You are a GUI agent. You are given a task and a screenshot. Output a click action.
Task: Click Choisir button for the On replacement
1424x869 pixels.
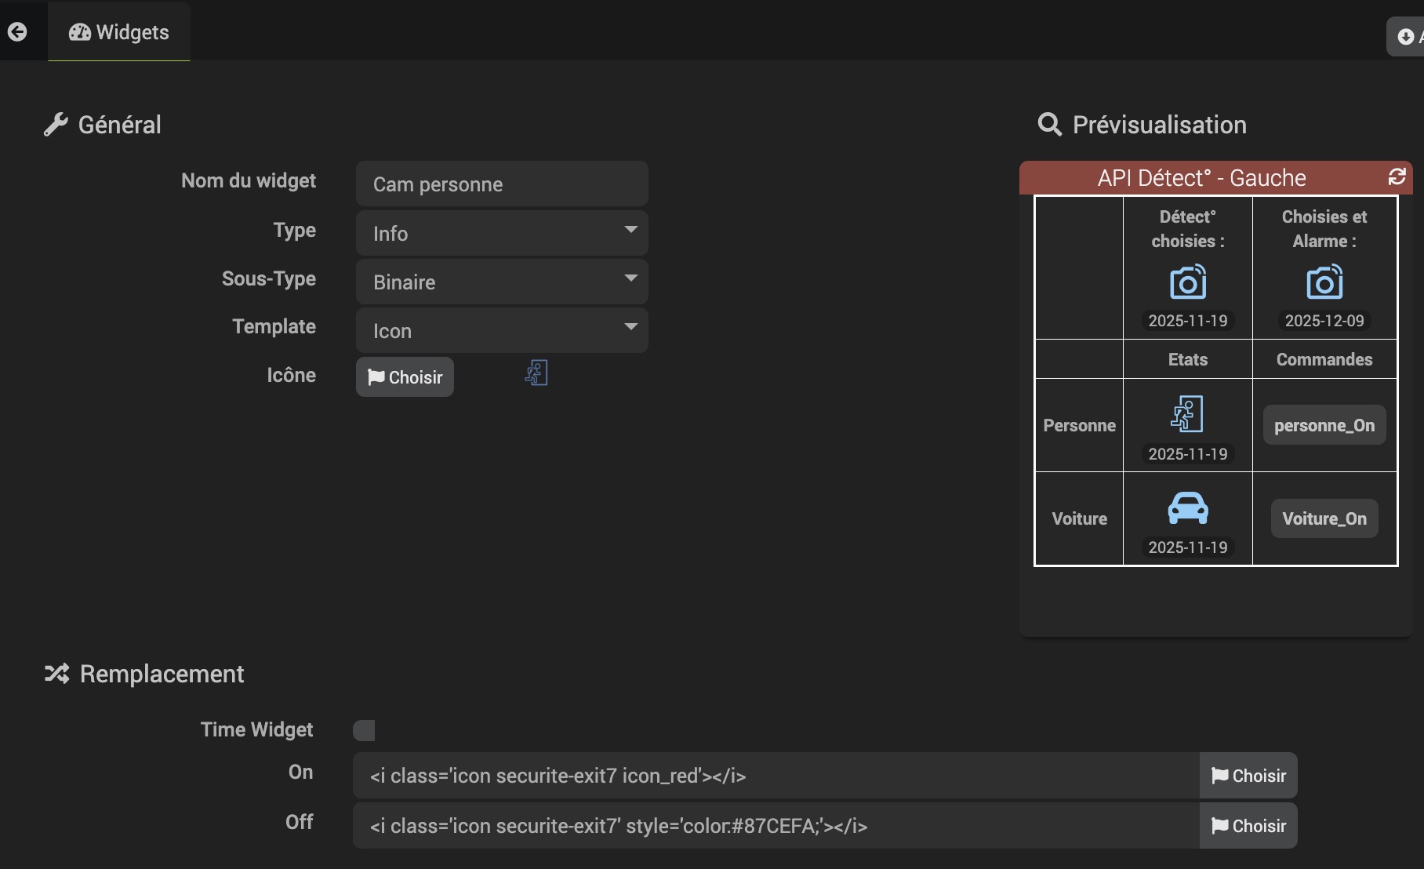pos(1248,776)
